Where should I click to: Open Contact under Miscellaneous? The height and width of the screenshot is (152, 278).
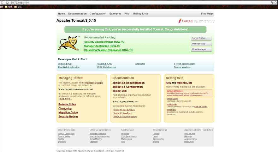[x=156, y=134]
